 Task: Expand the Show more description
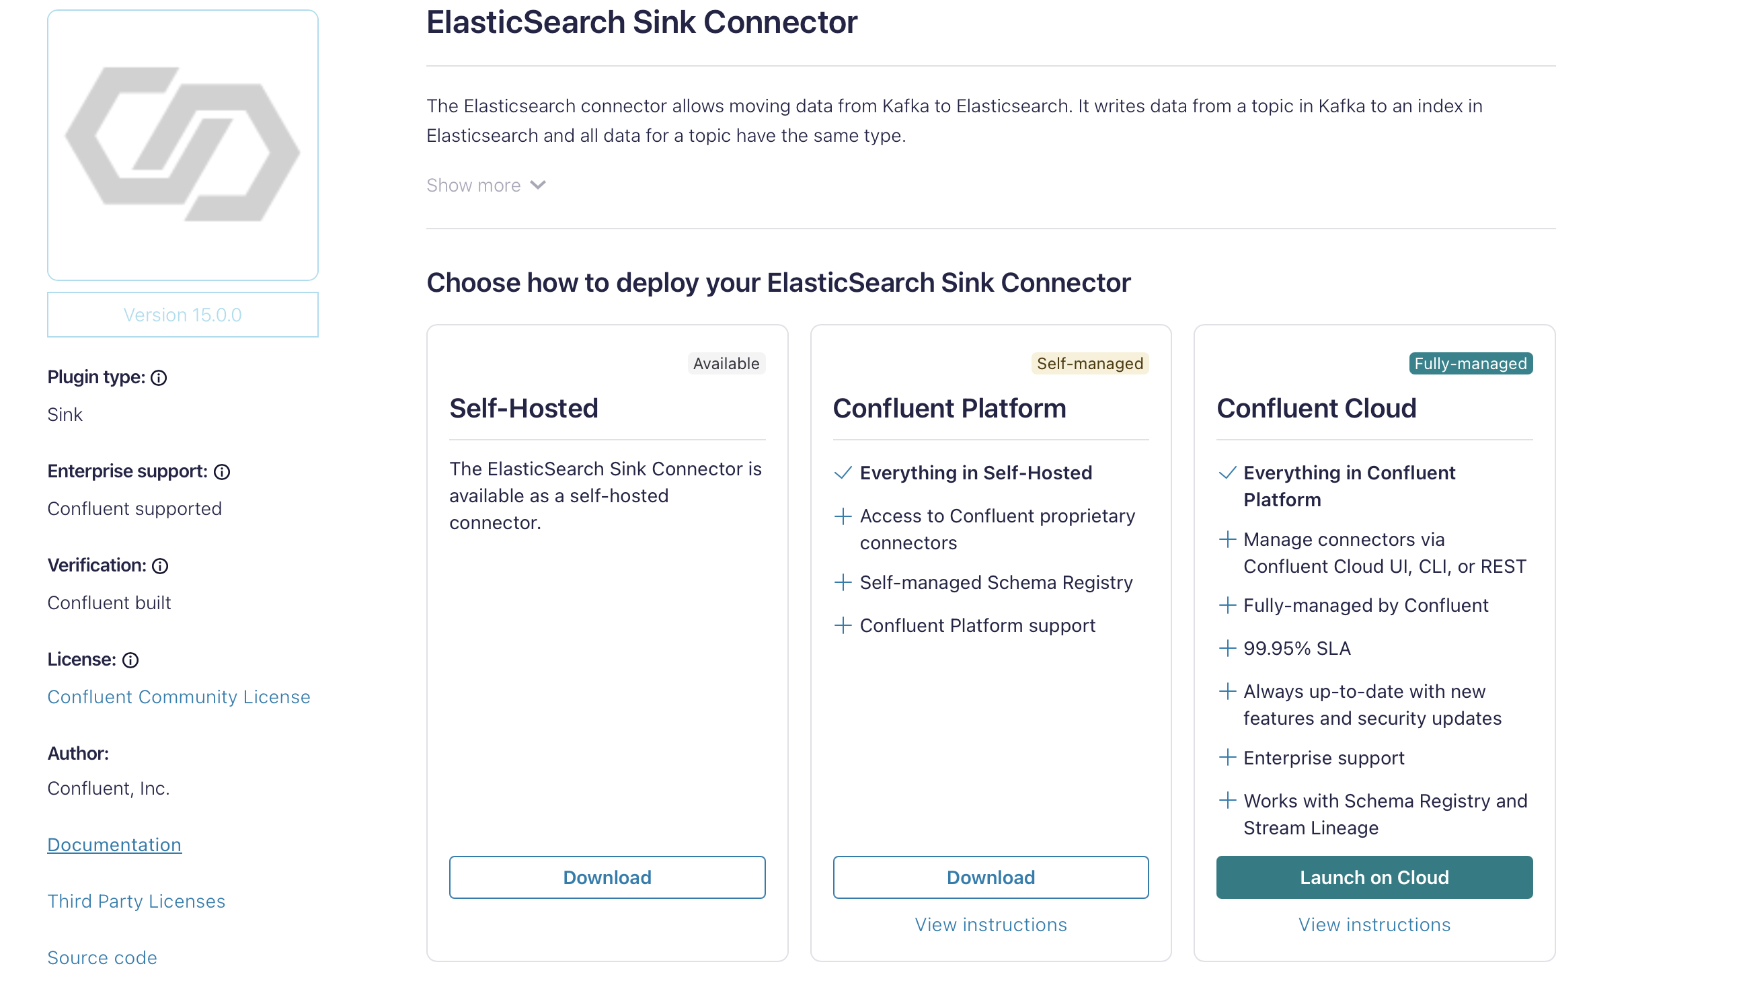pos(473,185)
